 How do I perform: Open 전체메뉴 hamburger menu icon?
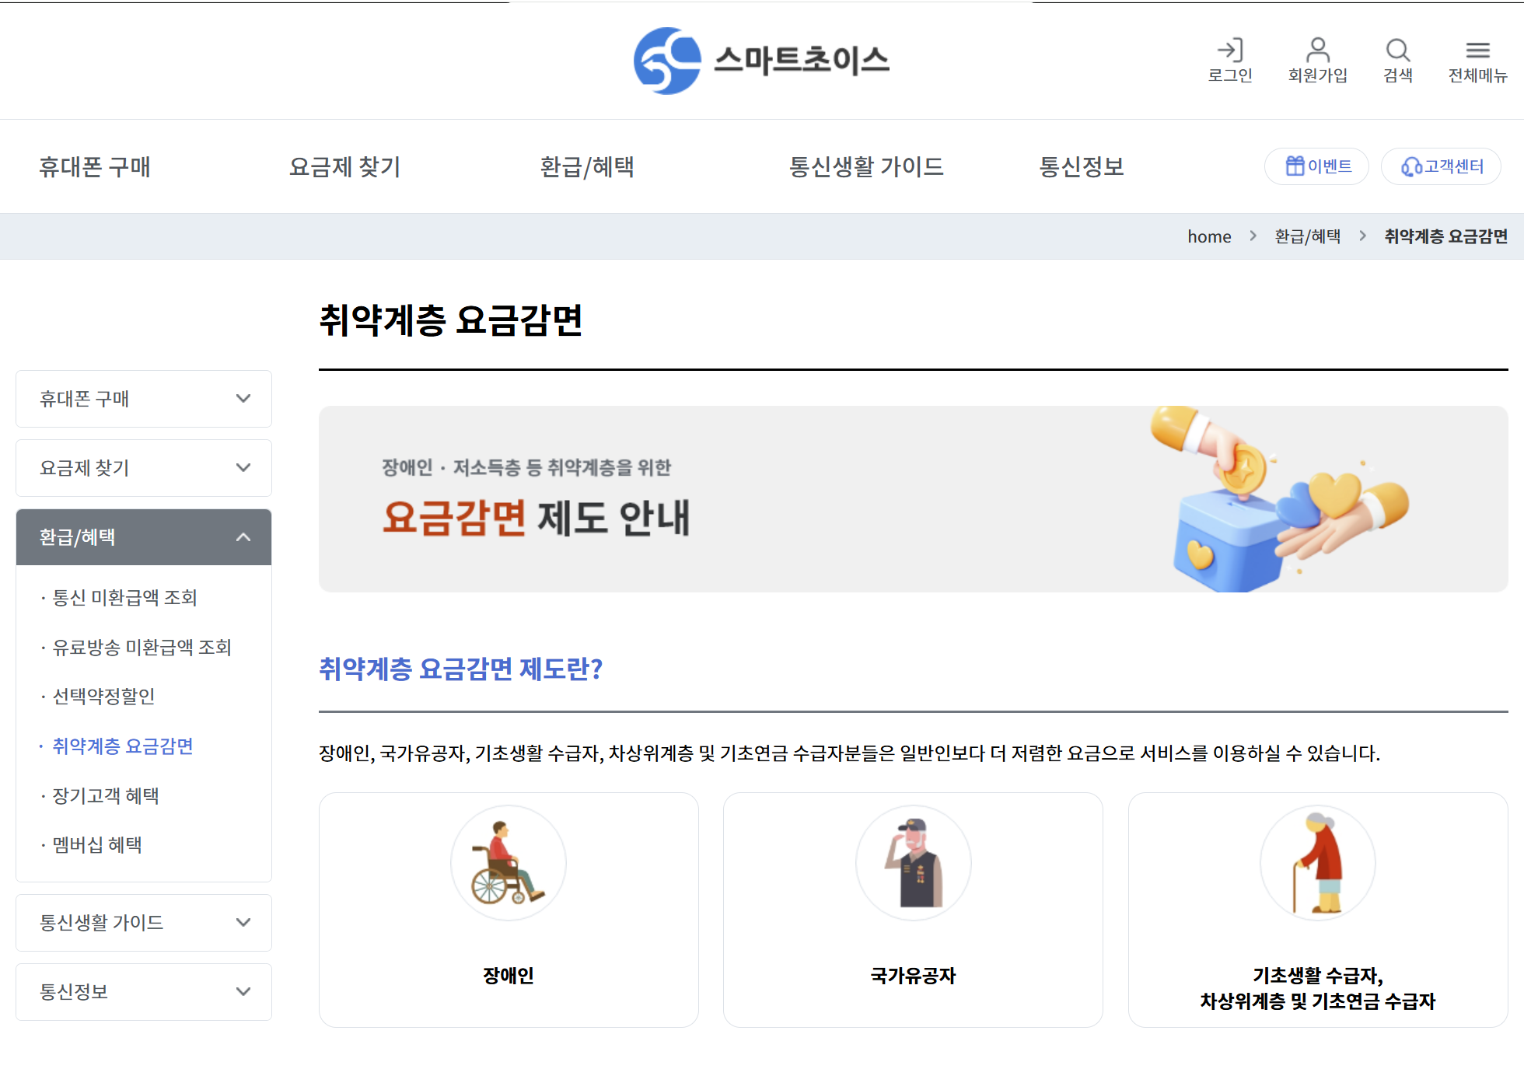[1477, 51]
